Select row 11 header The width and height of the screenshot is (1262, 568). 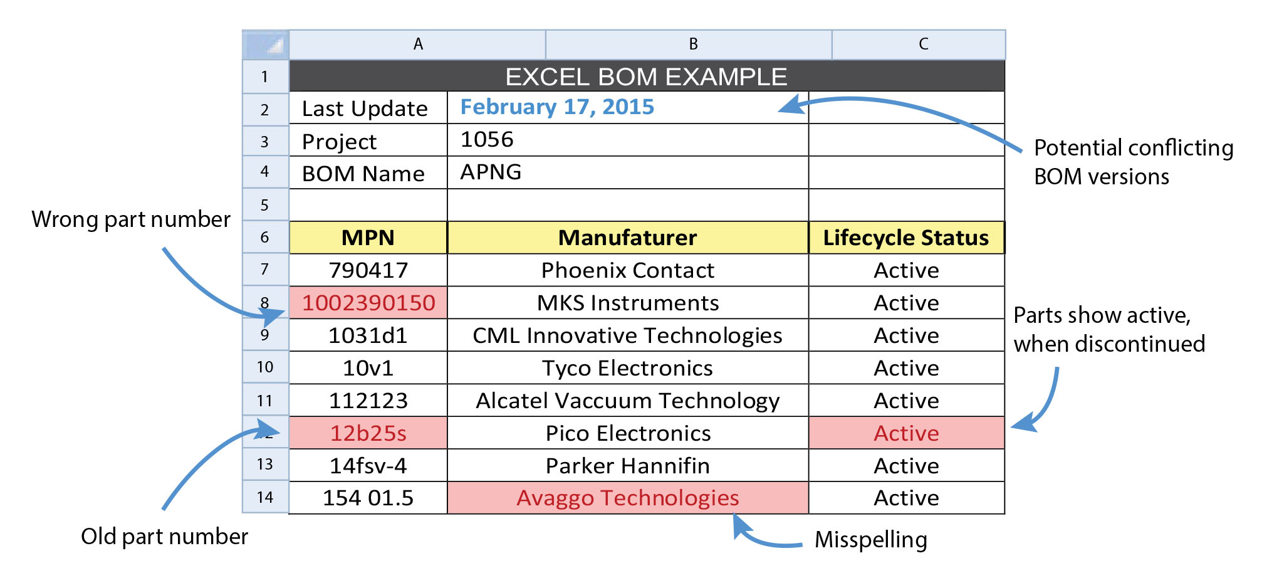(x=266, y=400)
